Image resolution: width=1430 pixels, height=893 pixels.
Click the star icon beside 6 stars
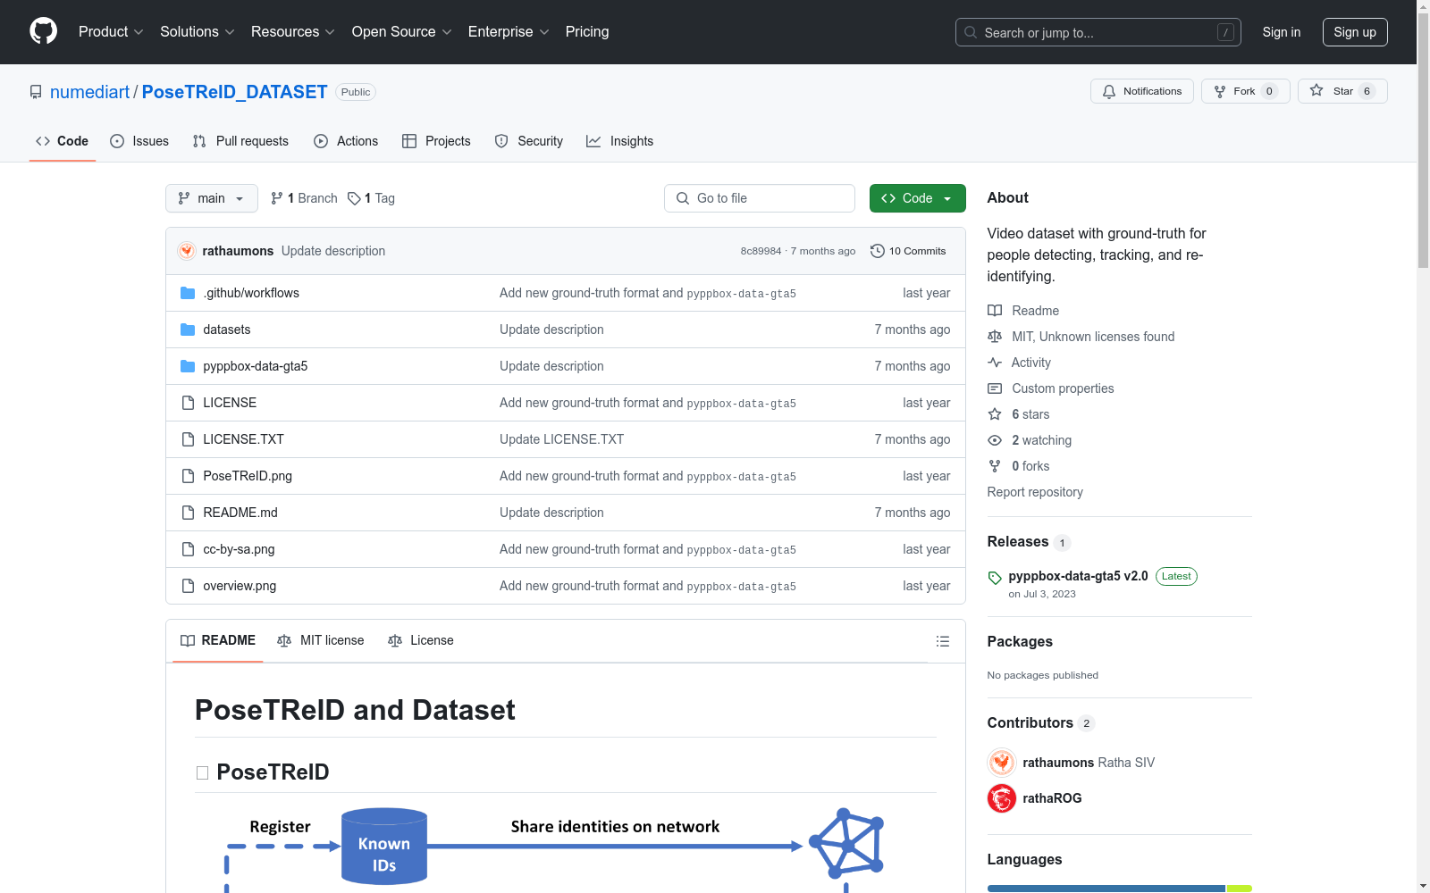pos(995,414)
